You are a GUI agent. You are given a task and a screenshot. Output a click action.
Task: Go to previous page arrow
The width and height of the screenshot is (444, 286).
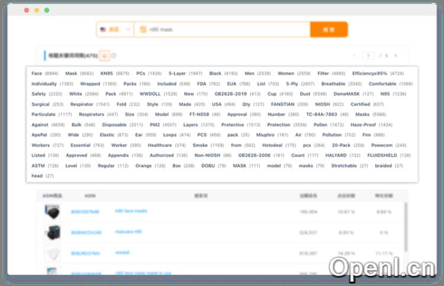tap(354, 56)
